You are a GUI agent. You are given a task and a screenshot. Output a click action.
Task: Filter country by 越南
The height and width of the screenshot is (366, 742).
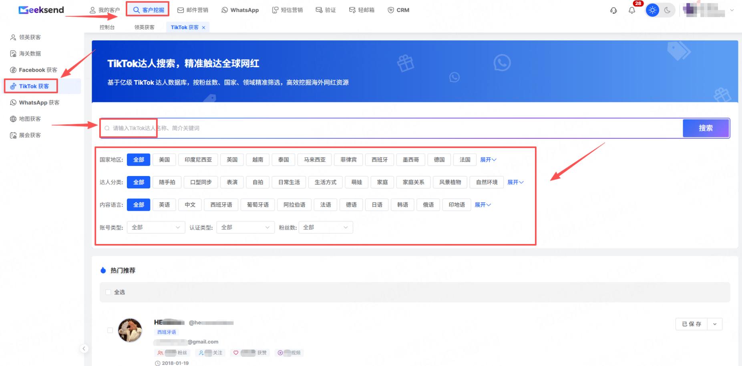coord(257,160)
